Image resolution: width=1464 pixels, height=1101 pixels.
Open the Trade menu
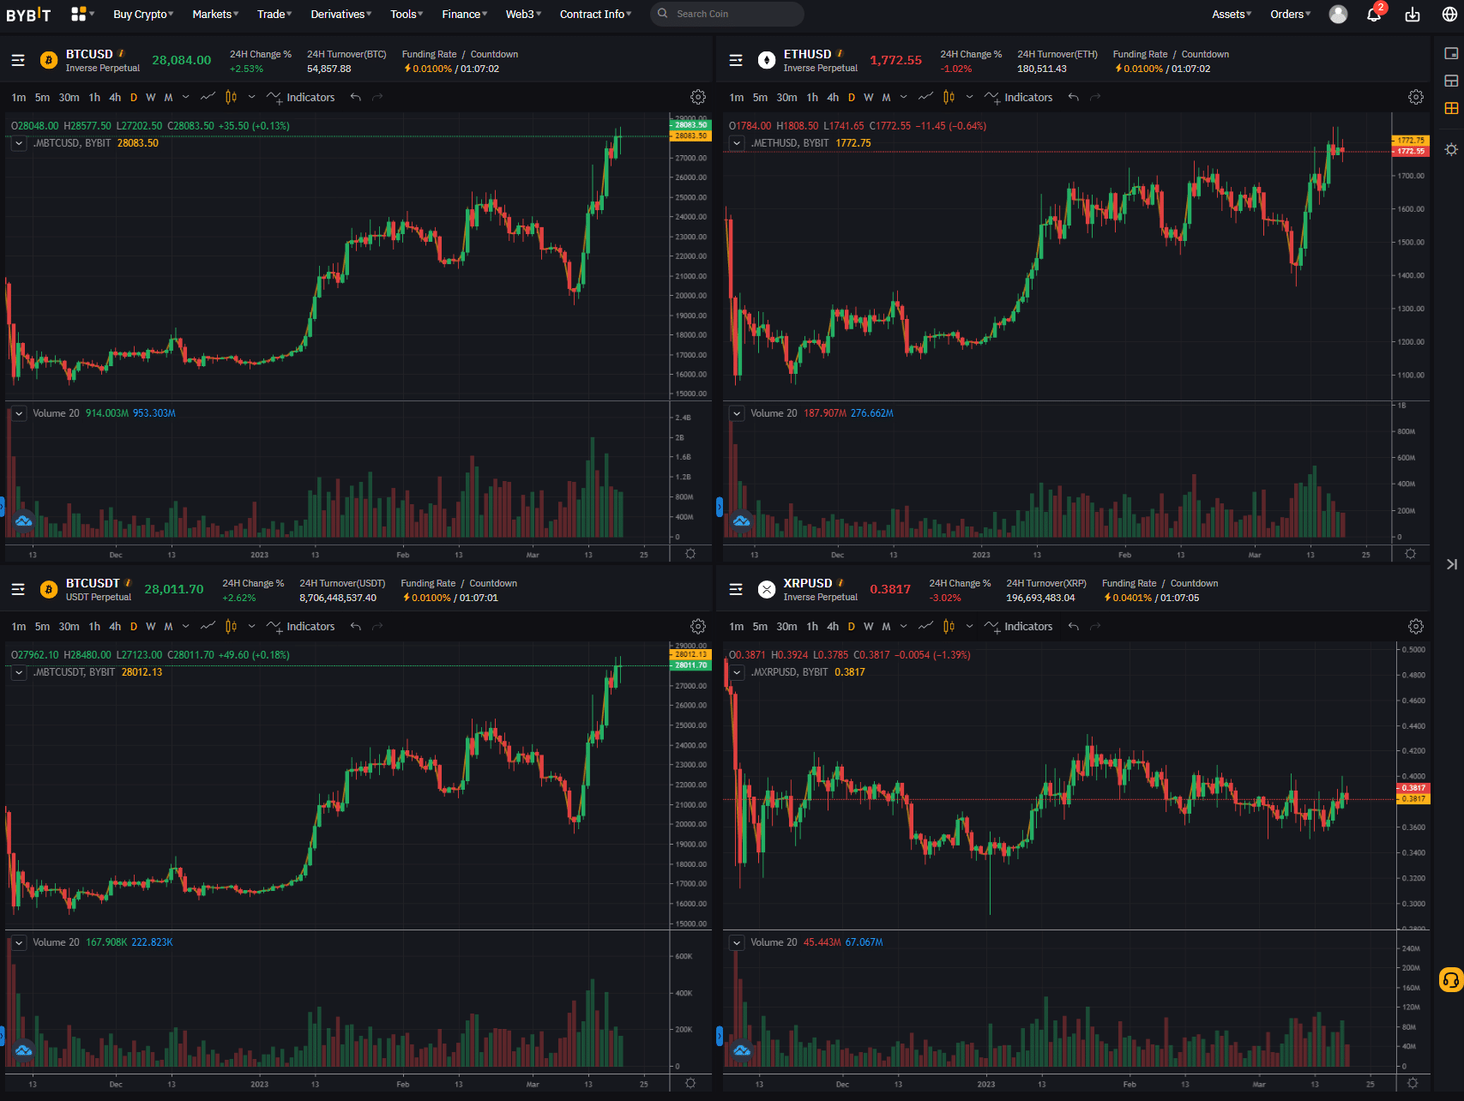(274, 14)
